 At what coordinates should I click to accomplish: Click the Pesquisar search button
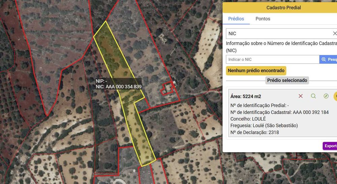coord(328,59)
